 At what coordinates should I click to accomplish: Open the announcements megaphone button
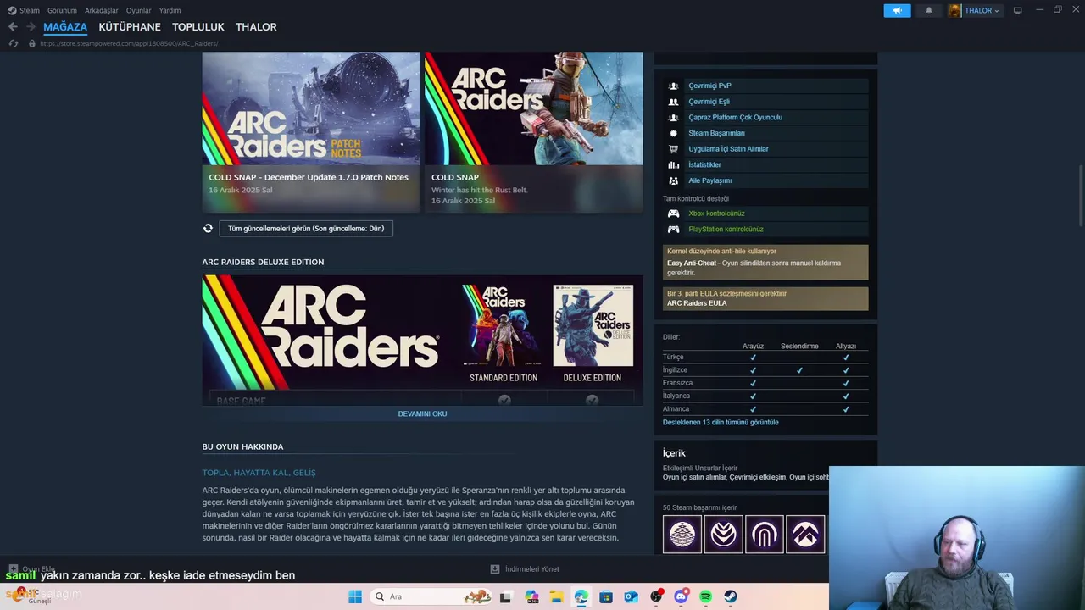[x=897, y=11]
